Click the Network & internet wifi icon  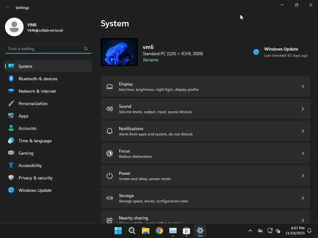coord(11,91)
